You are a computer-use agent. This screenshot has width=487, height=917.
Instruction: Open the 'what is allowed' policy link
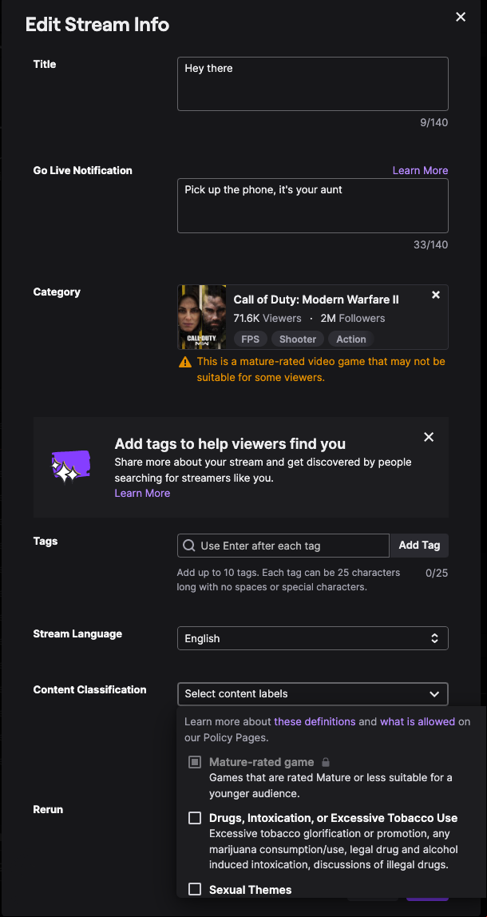pyautogui.click(x=418, y=721)
